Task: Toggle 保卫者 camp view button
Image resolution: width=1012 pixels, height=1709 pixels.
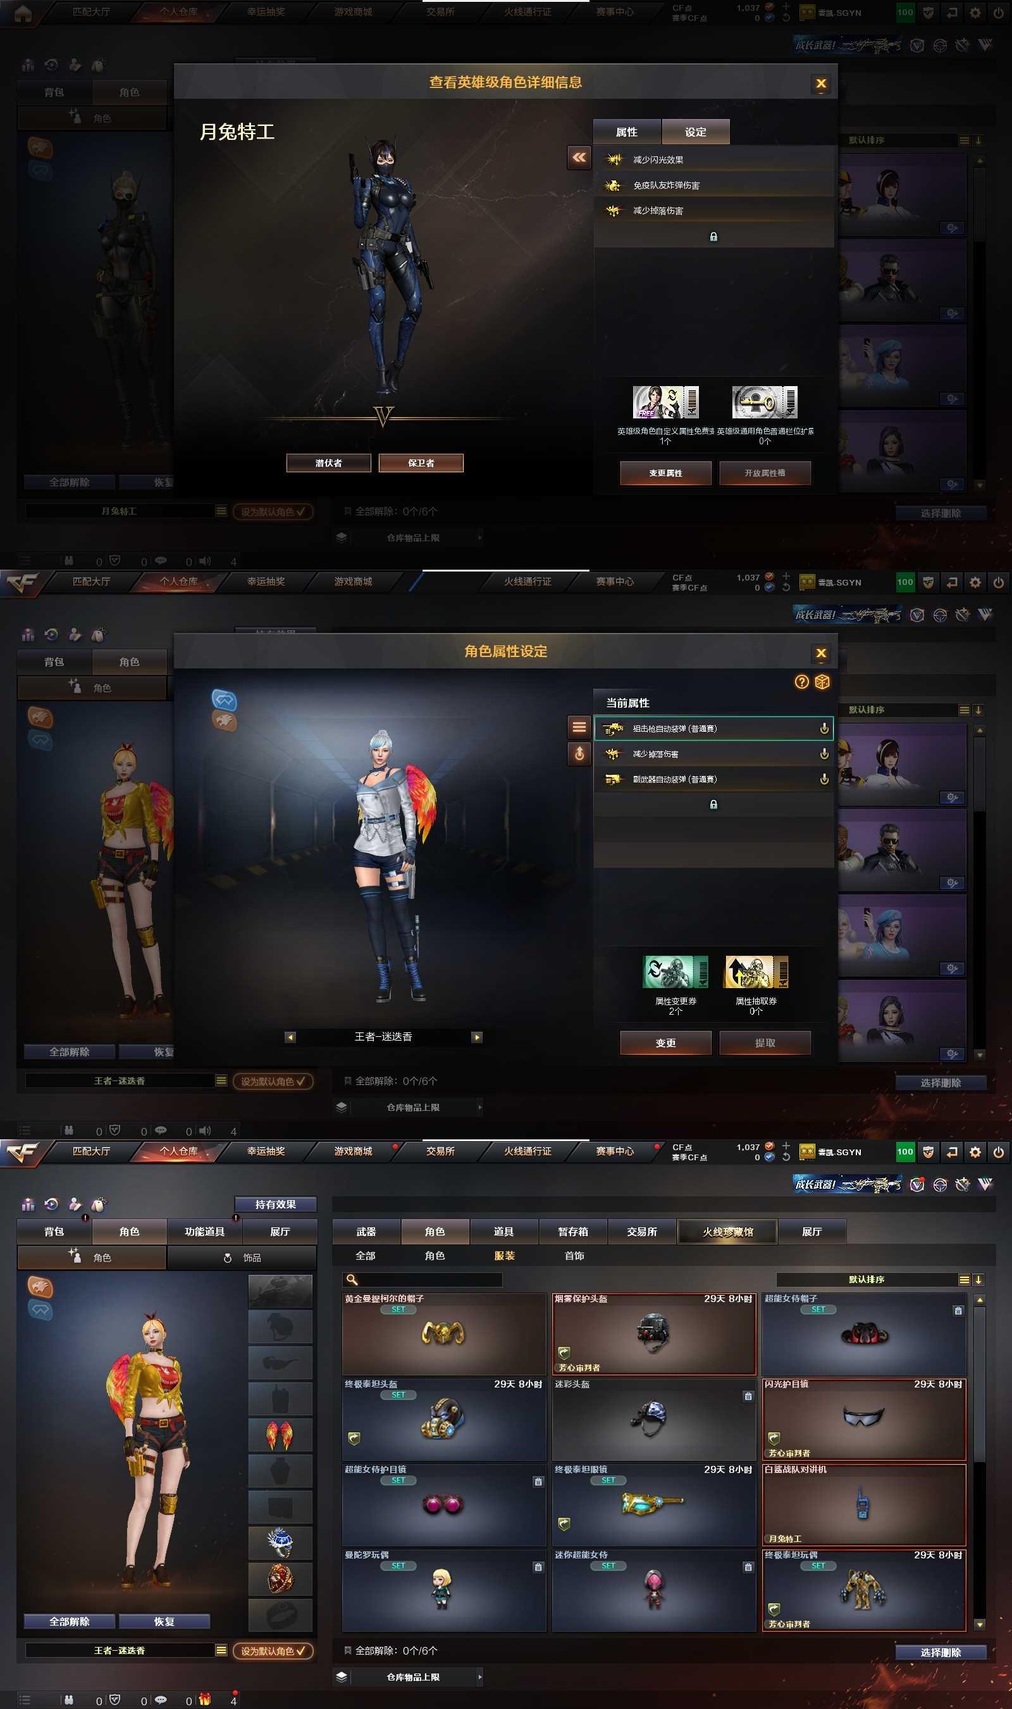Action: tap(421, 463)
